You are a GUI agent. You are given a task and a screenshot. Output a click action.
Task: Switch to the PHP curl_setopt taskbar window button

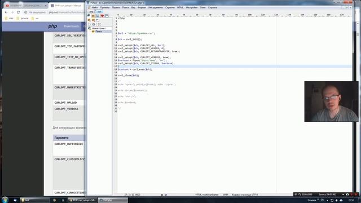coord(83,200)
